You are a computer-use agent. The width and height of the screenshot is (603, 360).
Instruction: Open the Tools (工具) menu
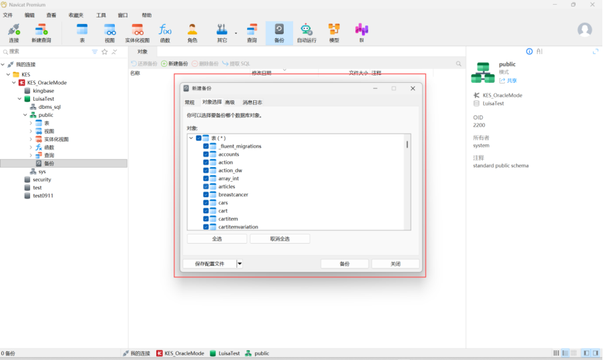(x=101, y=15)
